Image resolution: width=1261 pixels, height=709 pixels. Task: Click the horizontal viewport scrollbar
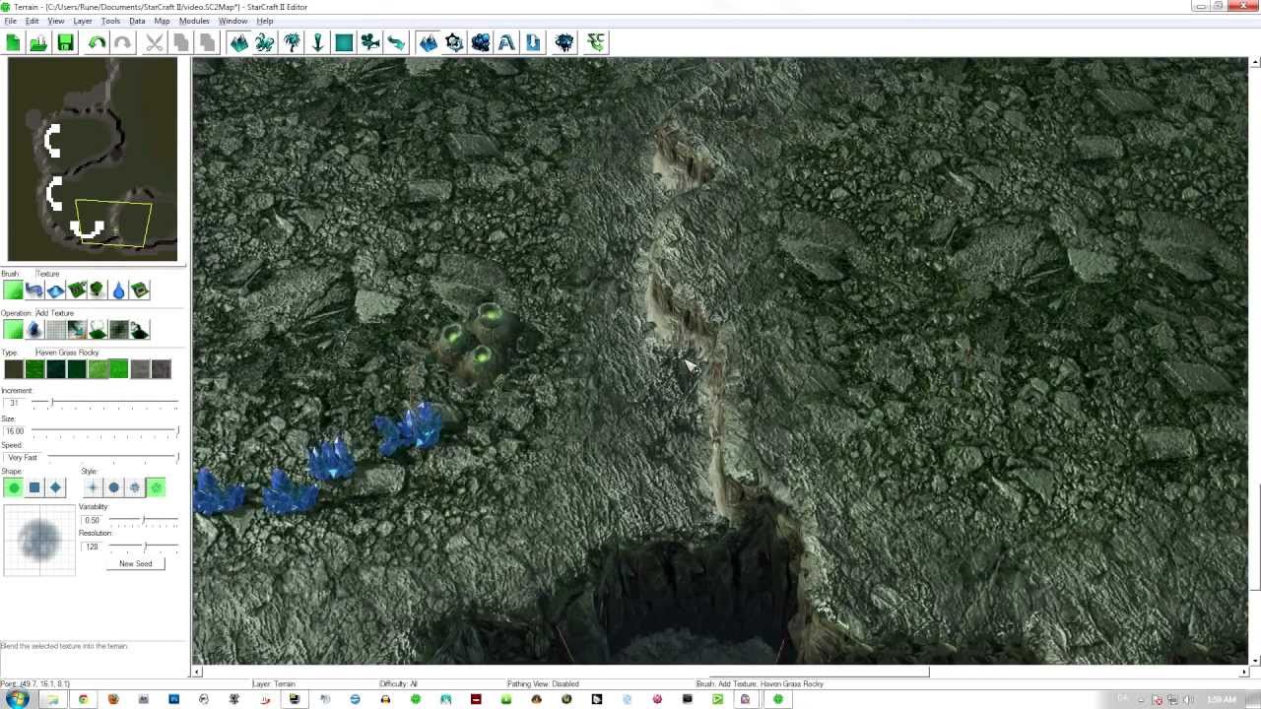point(719,672)
